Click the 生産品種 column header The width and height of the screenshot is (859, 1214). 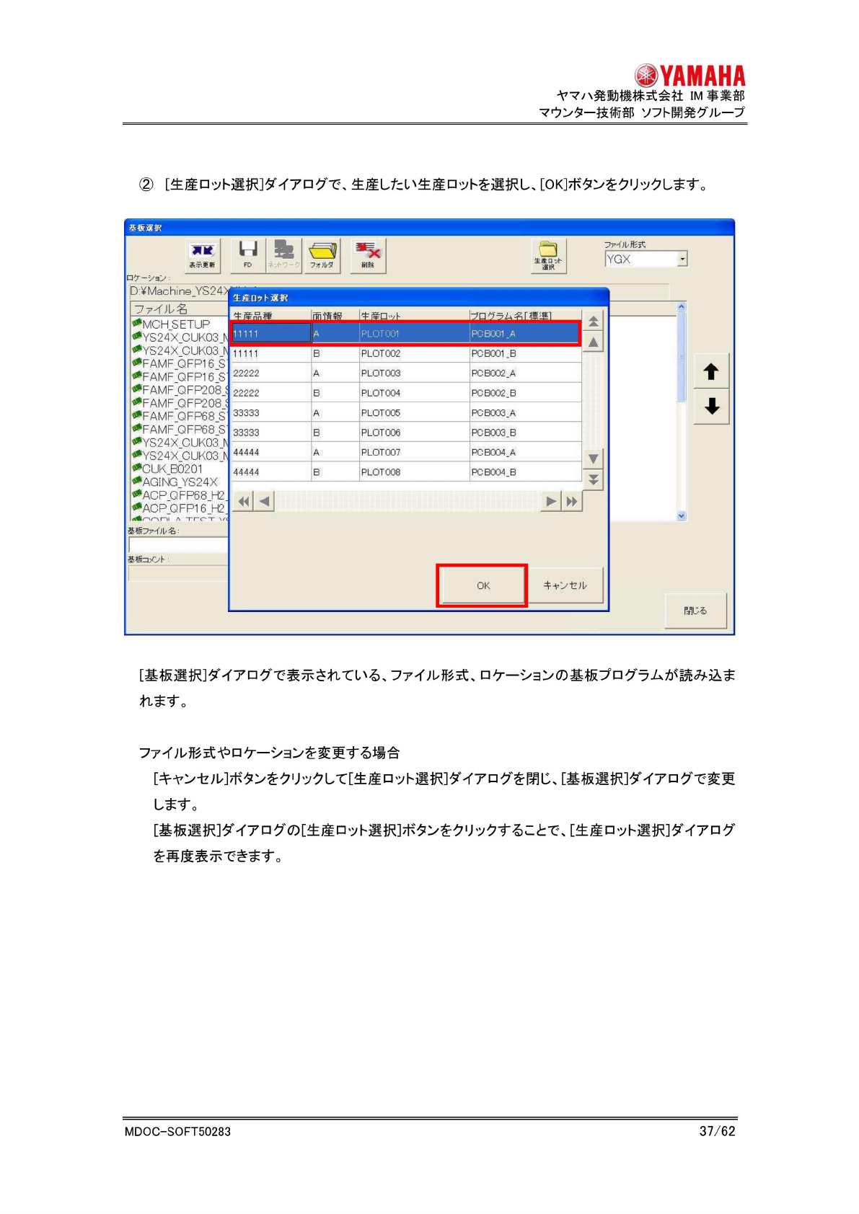pyautogui.click(x=270, y=316)
